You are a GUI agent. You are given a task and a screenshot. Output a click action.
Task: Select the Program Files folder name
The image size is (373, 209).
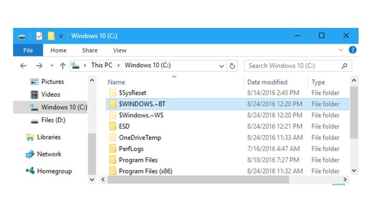pyautogui.click(x=138, y=160)
